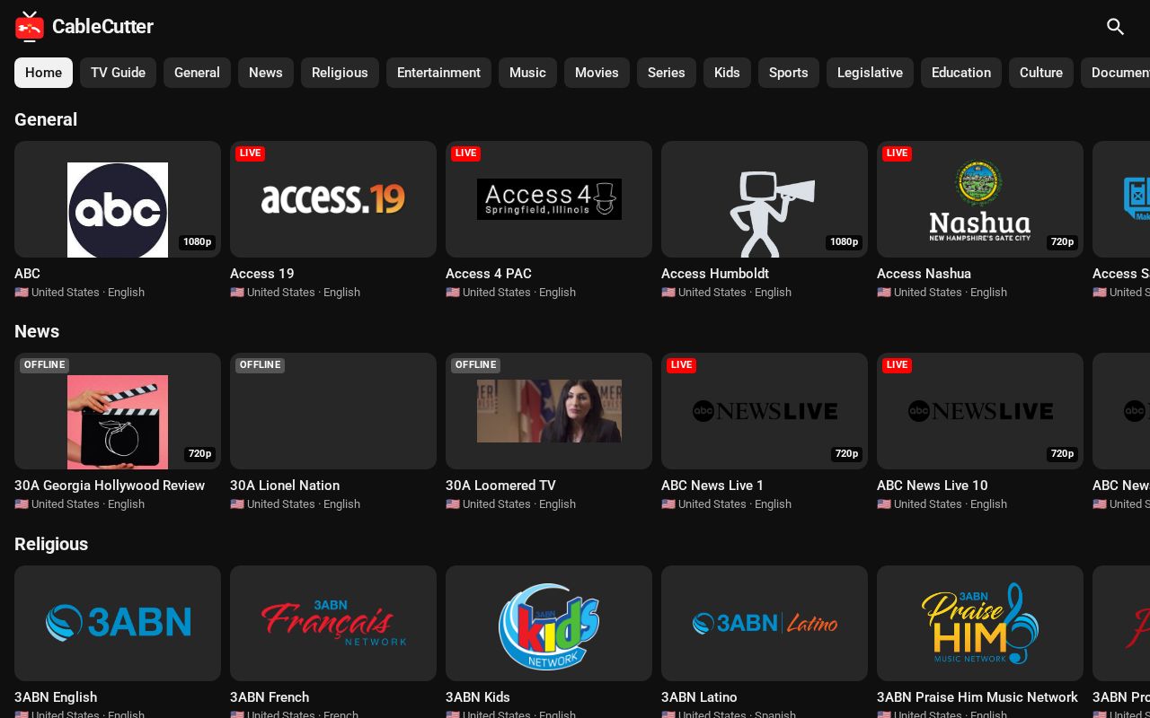Image resolution: width=1150 pixels, height=718 pixels.
Task: Open the Entertainment category tab
Action: tap(438, 73)
